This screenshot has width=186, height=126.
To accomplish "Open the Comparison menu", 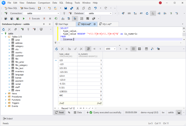I will [44, 3].
